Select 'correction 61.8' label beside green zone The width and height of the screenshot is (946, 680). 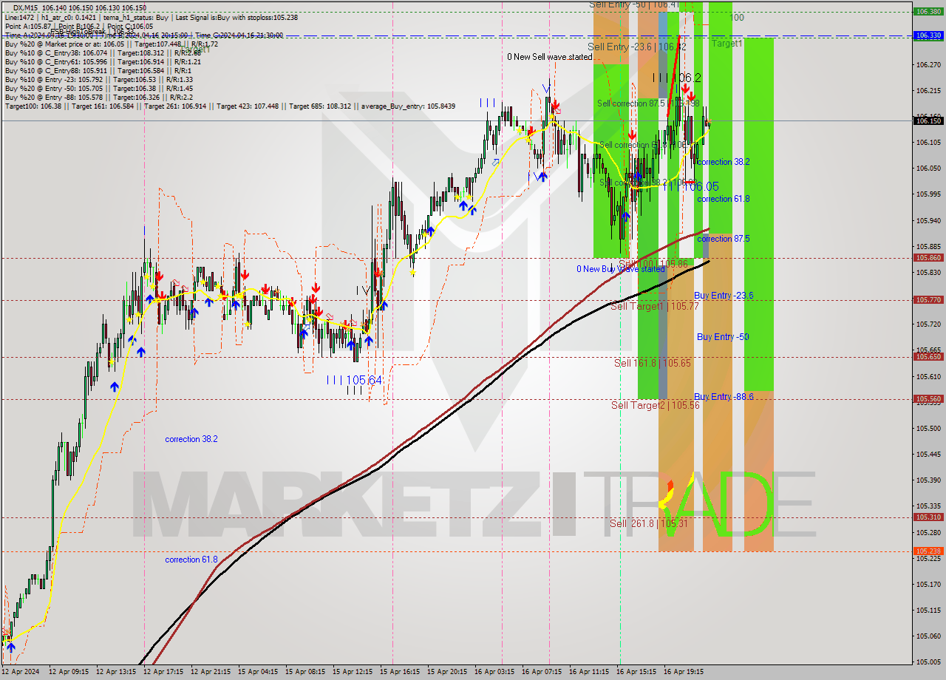[x=724, y=199]
